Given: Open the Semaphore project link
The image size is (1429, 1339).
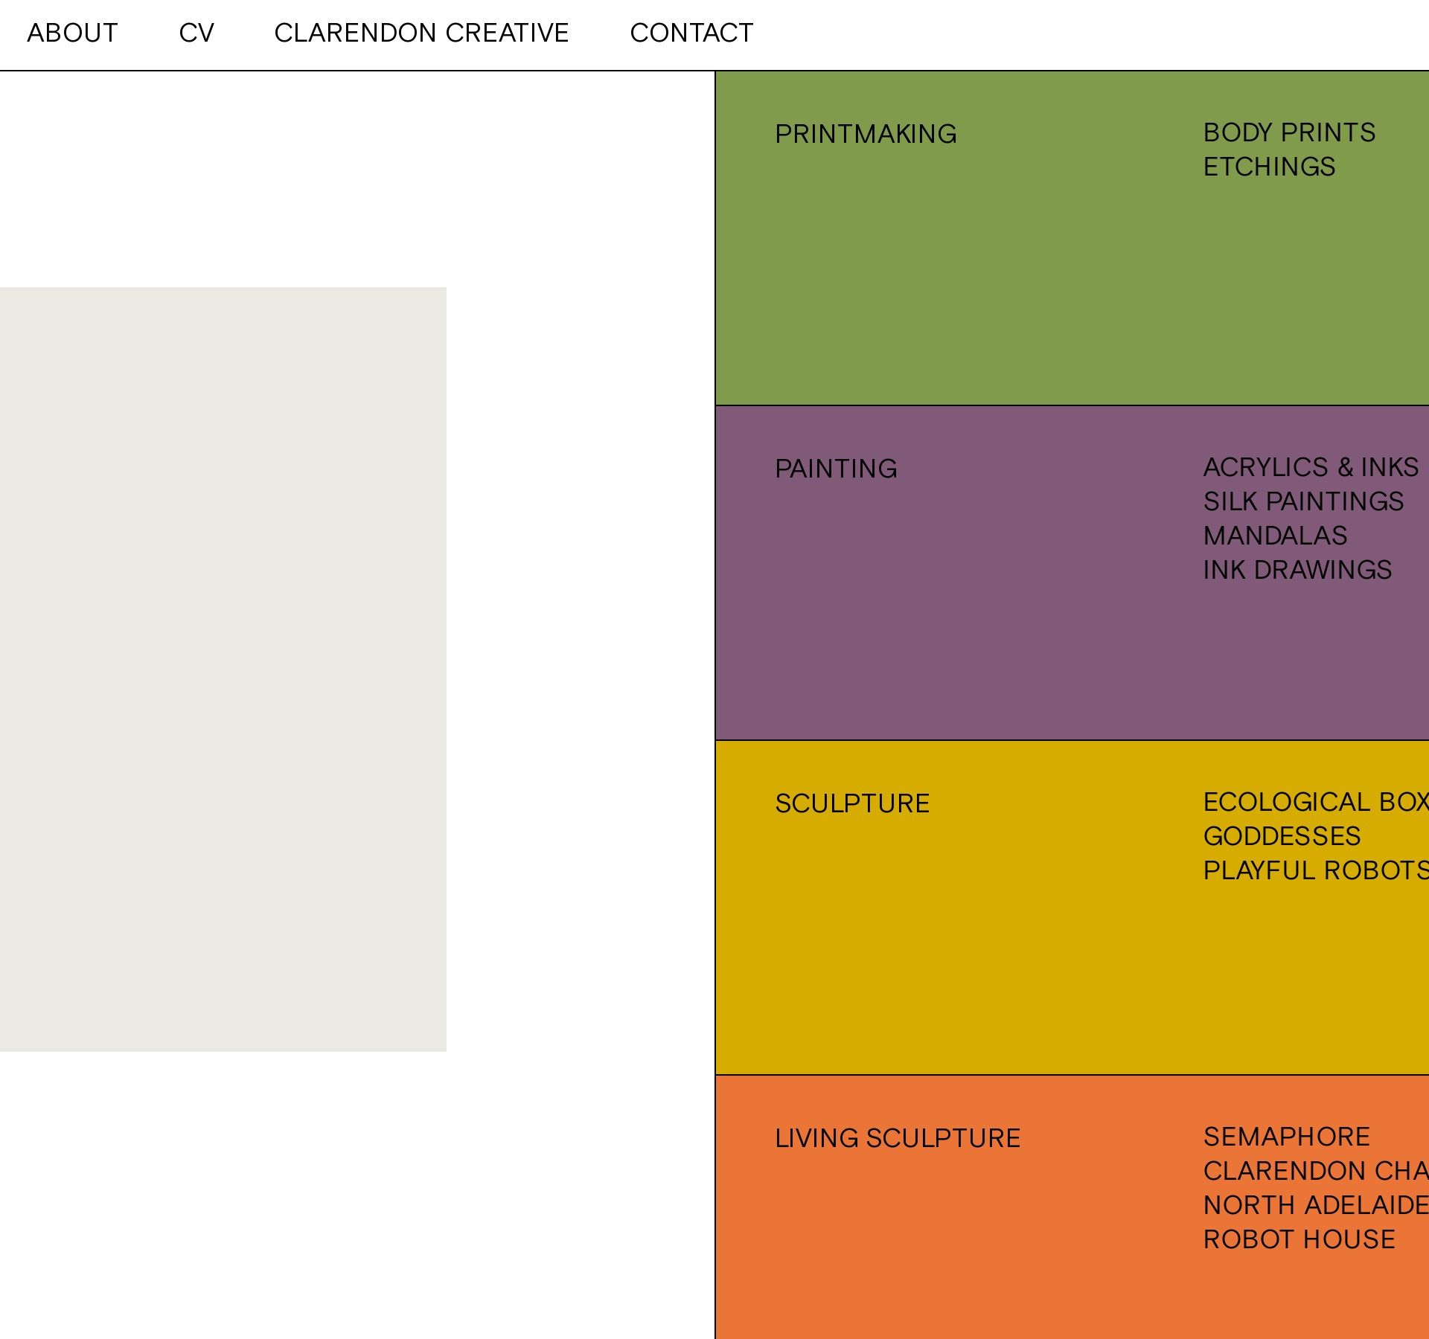Looking at the screenshot, I should (x=1286, y=1137).
